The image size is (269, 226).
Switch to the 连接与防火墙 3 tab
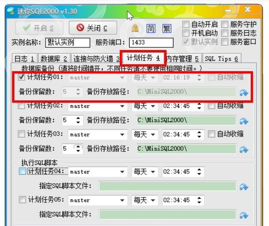[x=96, y=58]
